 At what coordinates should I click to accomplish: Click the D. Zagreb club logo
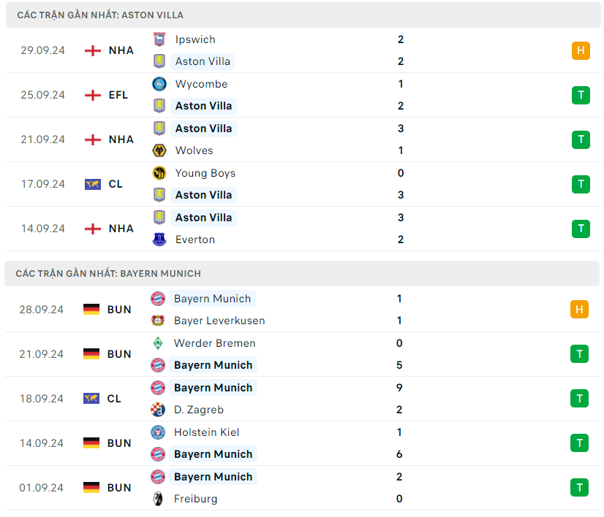(157, 410)
